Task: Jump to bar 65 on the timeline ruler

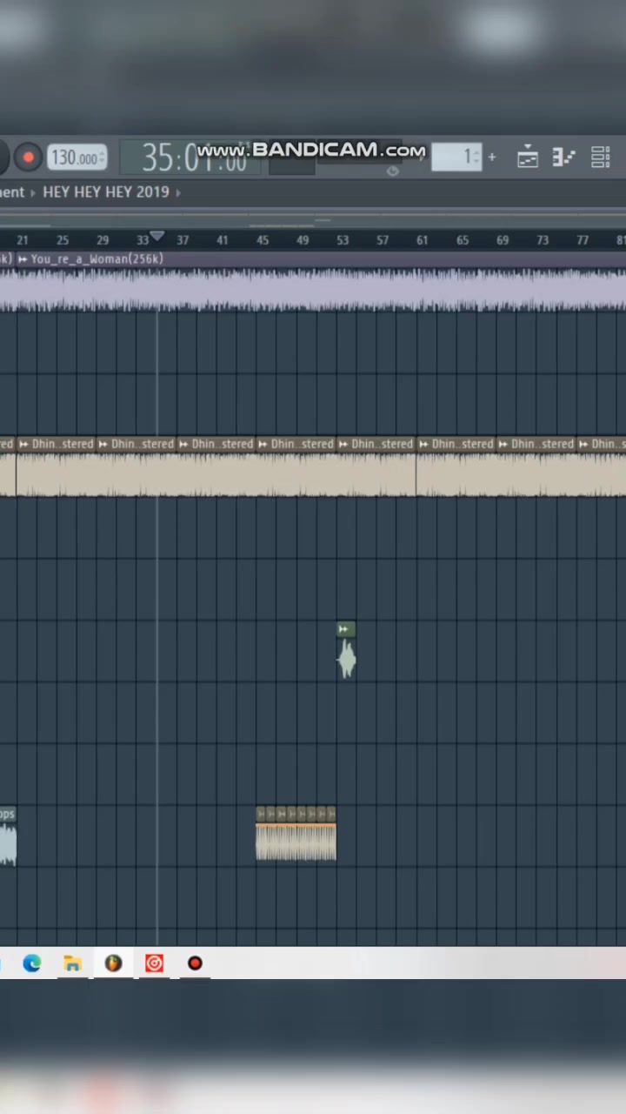Action: tap(463, 240)
